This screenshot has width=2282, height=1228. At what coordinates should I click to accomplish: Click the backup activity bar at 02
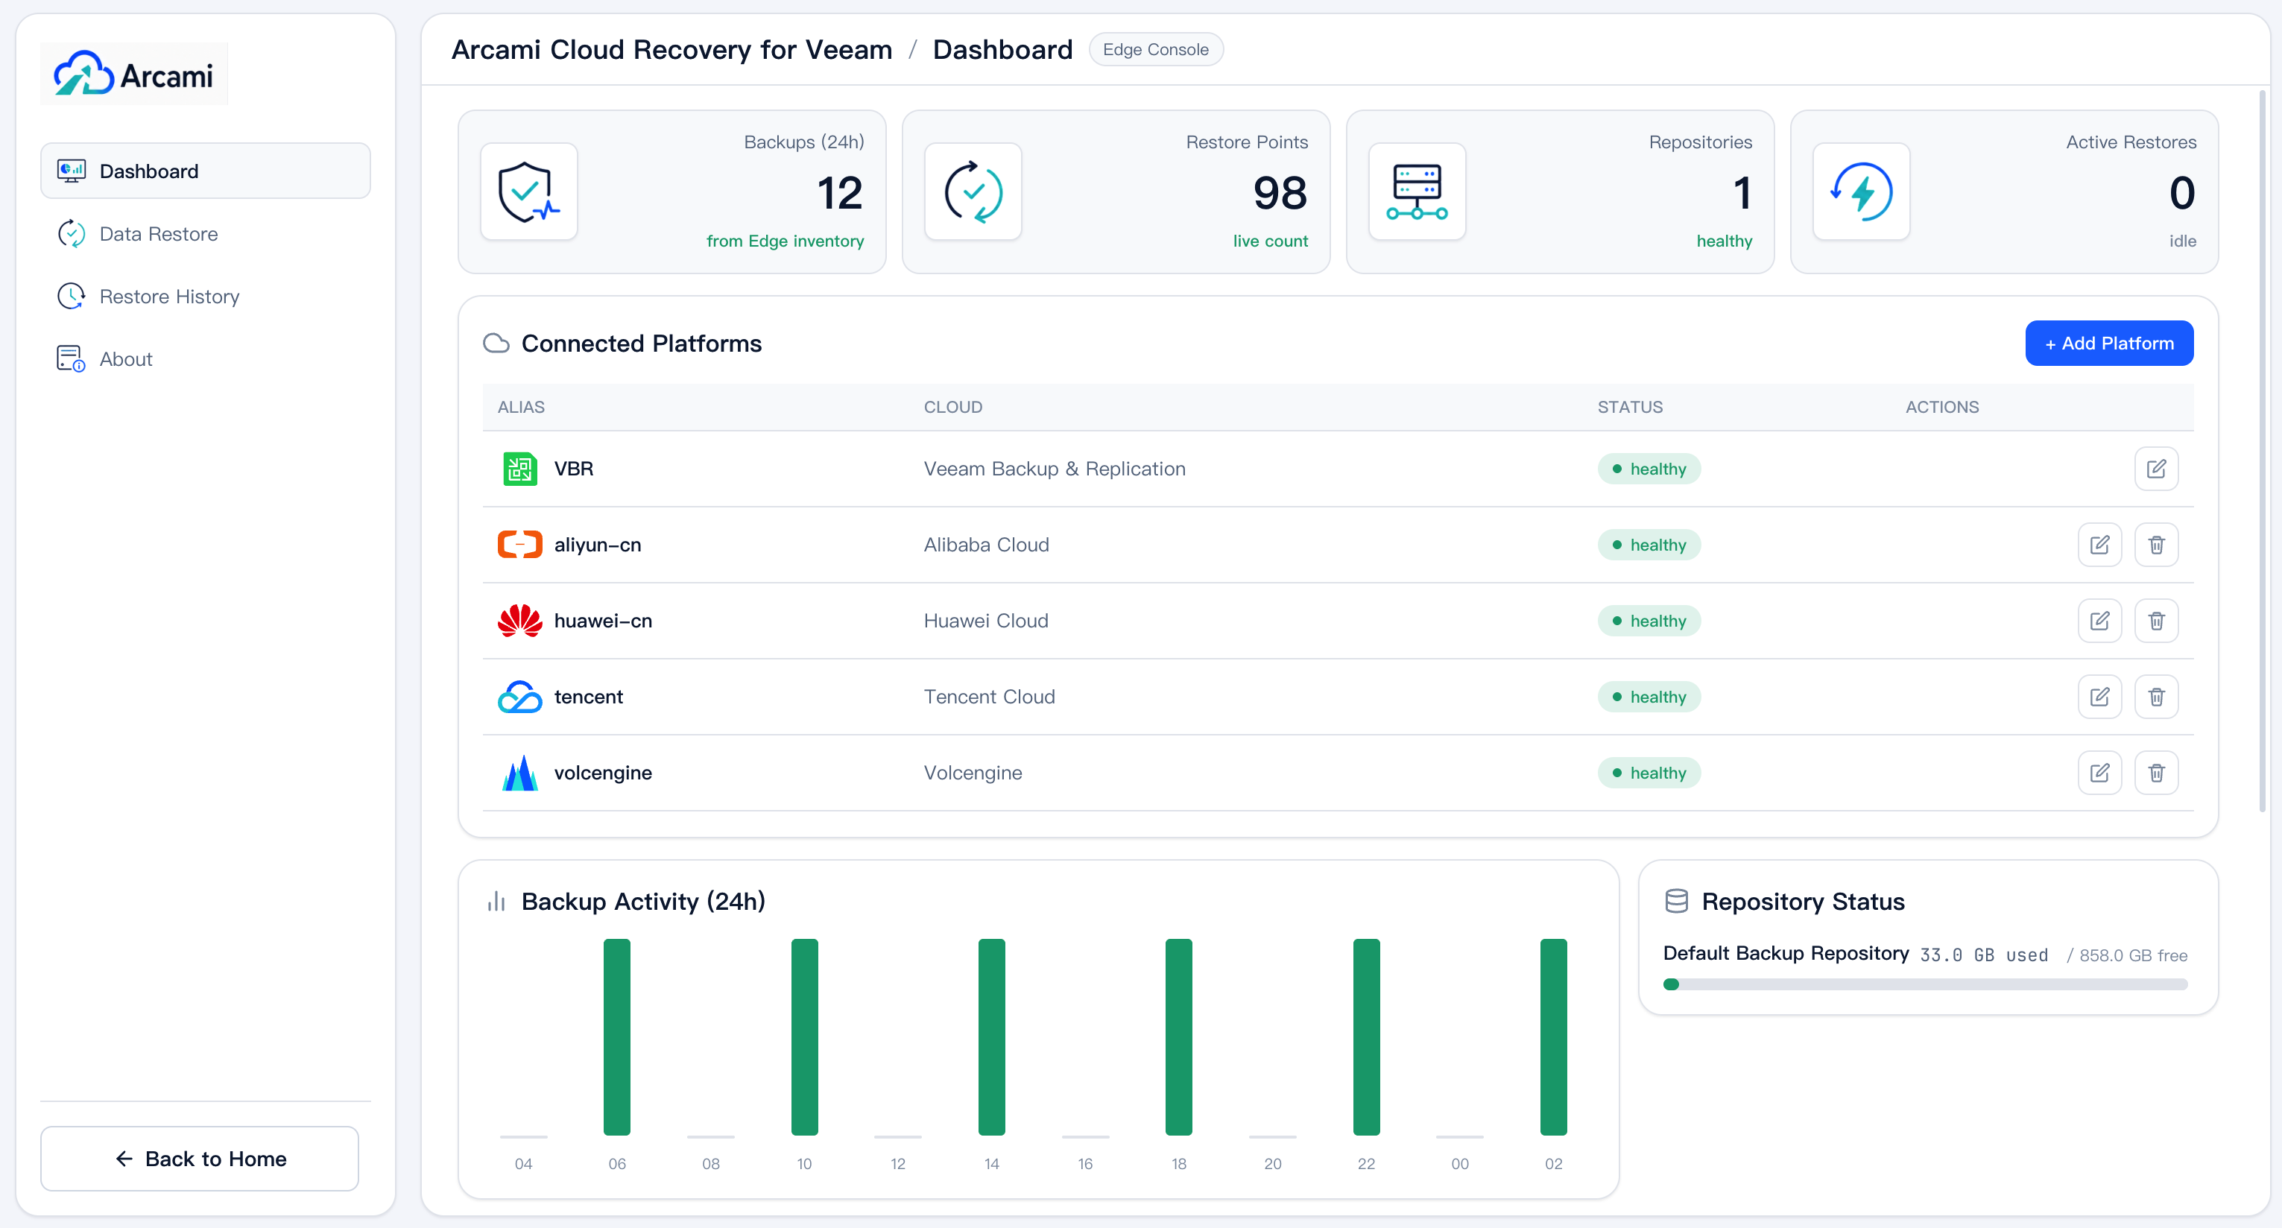tap(1553, 1036)
